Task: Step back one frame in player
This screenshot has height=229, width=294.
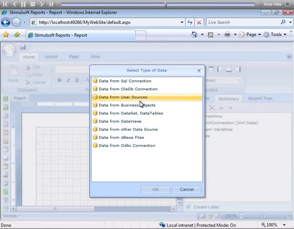Action: pyautogui.click(x=14, y=4)
